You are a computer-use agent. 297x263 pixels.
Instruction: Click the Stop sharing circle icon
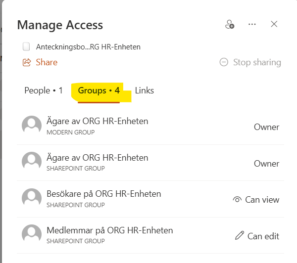(224, 62)
